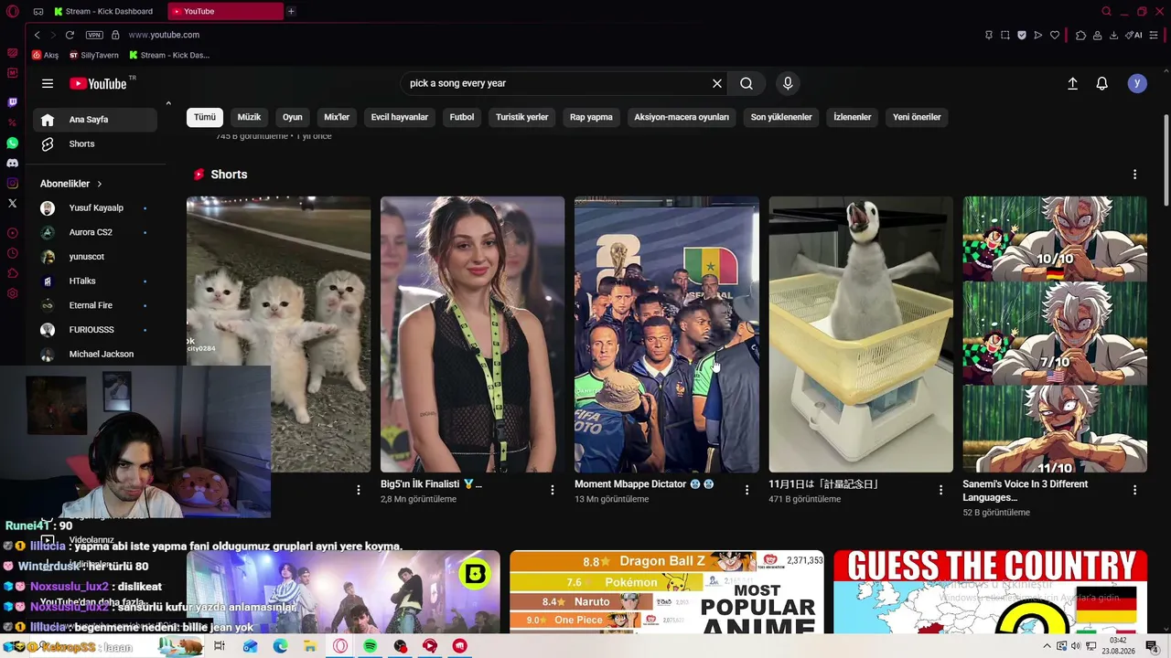Open X in the Opera sidebar
Screen dimensions: 1171x658
[x=12, y=203]
